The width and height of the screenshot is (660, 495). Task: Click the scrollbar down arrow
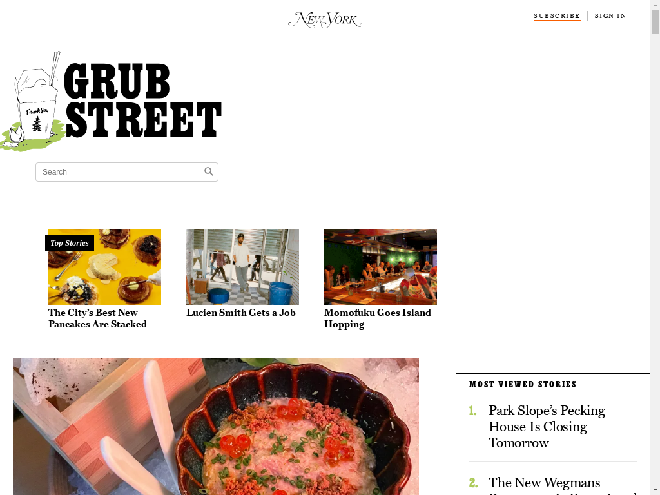tap(655, 492)
